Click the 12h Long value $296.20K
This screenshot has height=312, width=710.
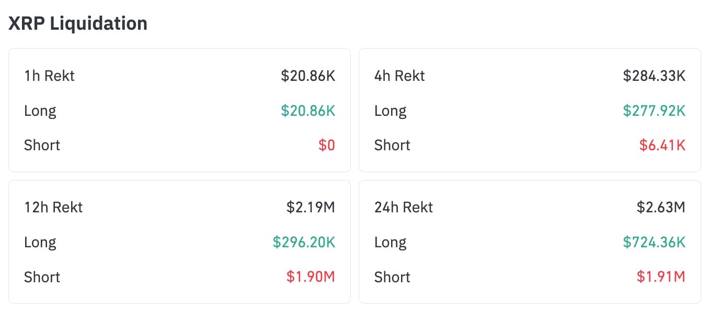[304, 242]
